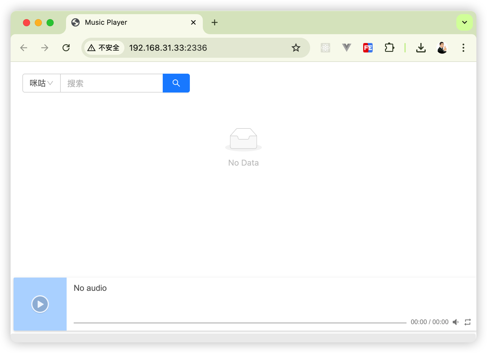The width and height of the screenshot is (487, 353).
Task: Open a new browser tab
Action: click(x=215, y=22)
